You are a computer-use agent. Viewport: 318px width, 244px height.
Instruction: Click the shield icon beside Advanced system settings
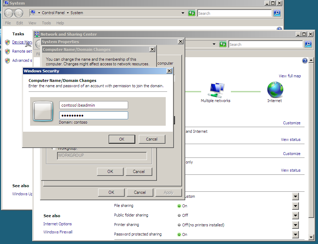pos(7,60)
